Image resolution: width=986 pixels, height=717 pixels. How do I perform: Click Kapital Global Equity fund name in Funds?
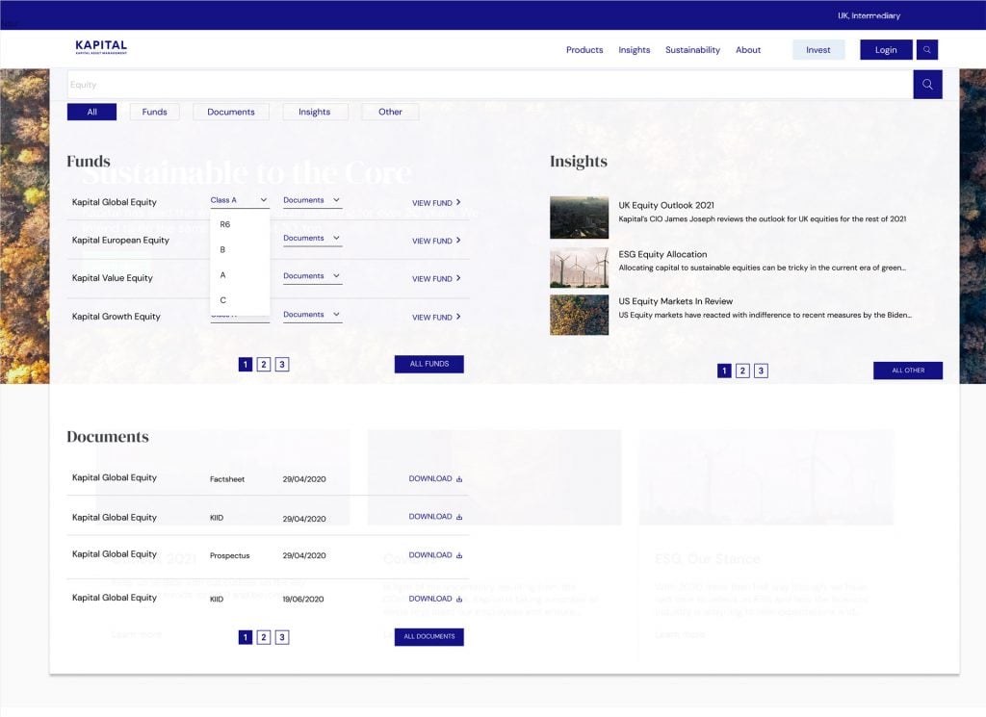coord(115,202)
